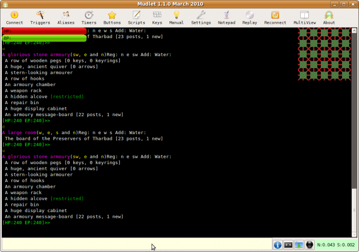Open the Aliases editor

click(x=66, y=17)
